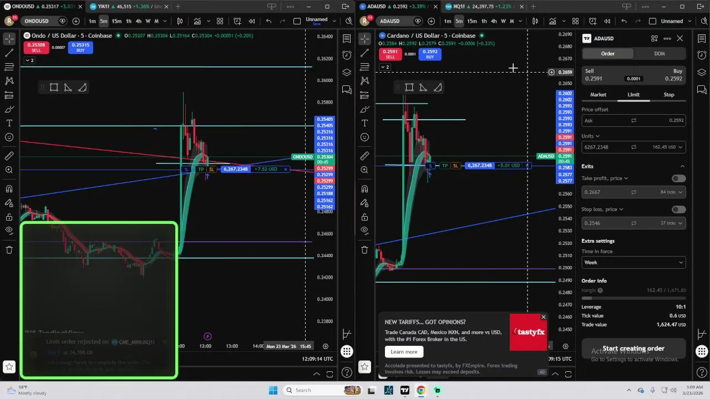Click magnet mode icon in ONDOUSD window
This screenshot has height=399, width=710.
[9, 189]
